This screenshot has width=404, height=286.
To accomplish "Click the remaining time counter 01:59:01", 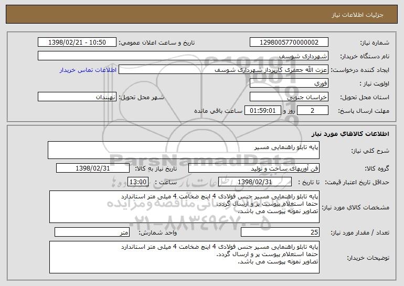I will click(x=262, y=111).
